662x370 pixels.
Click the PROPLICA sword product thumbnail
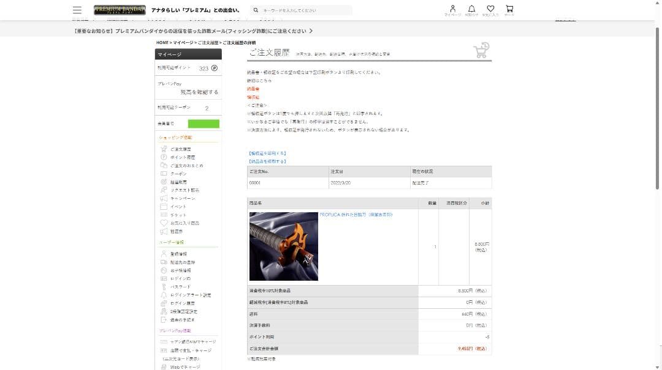coord(283,245)
